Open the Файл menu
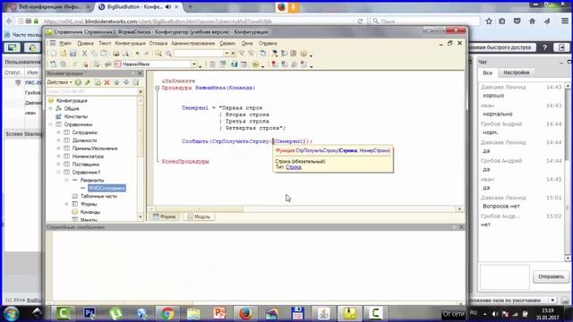 click(x=65, y=43)
